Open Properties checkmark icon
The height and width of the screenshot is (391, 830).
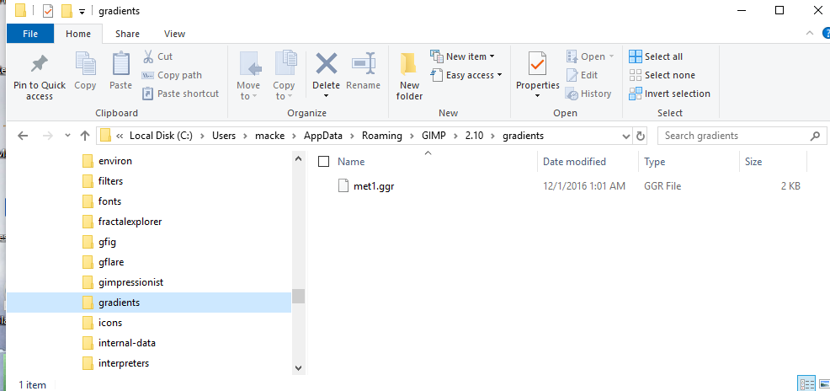[538, 64]
